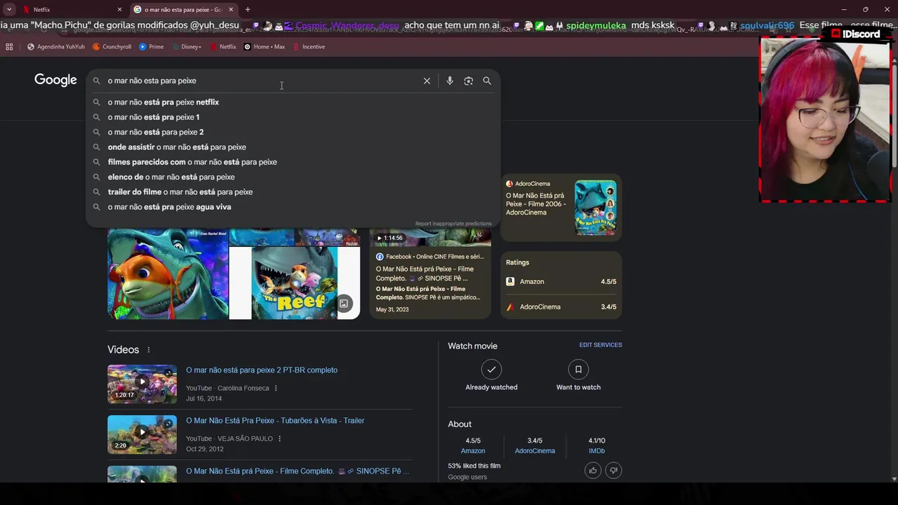This screenshot has width=898, height=505.
Task: Select suggestion 'filmes parecidos com o mar não está para peixe'
Action: pyautogui.click(x=293, y=162)
